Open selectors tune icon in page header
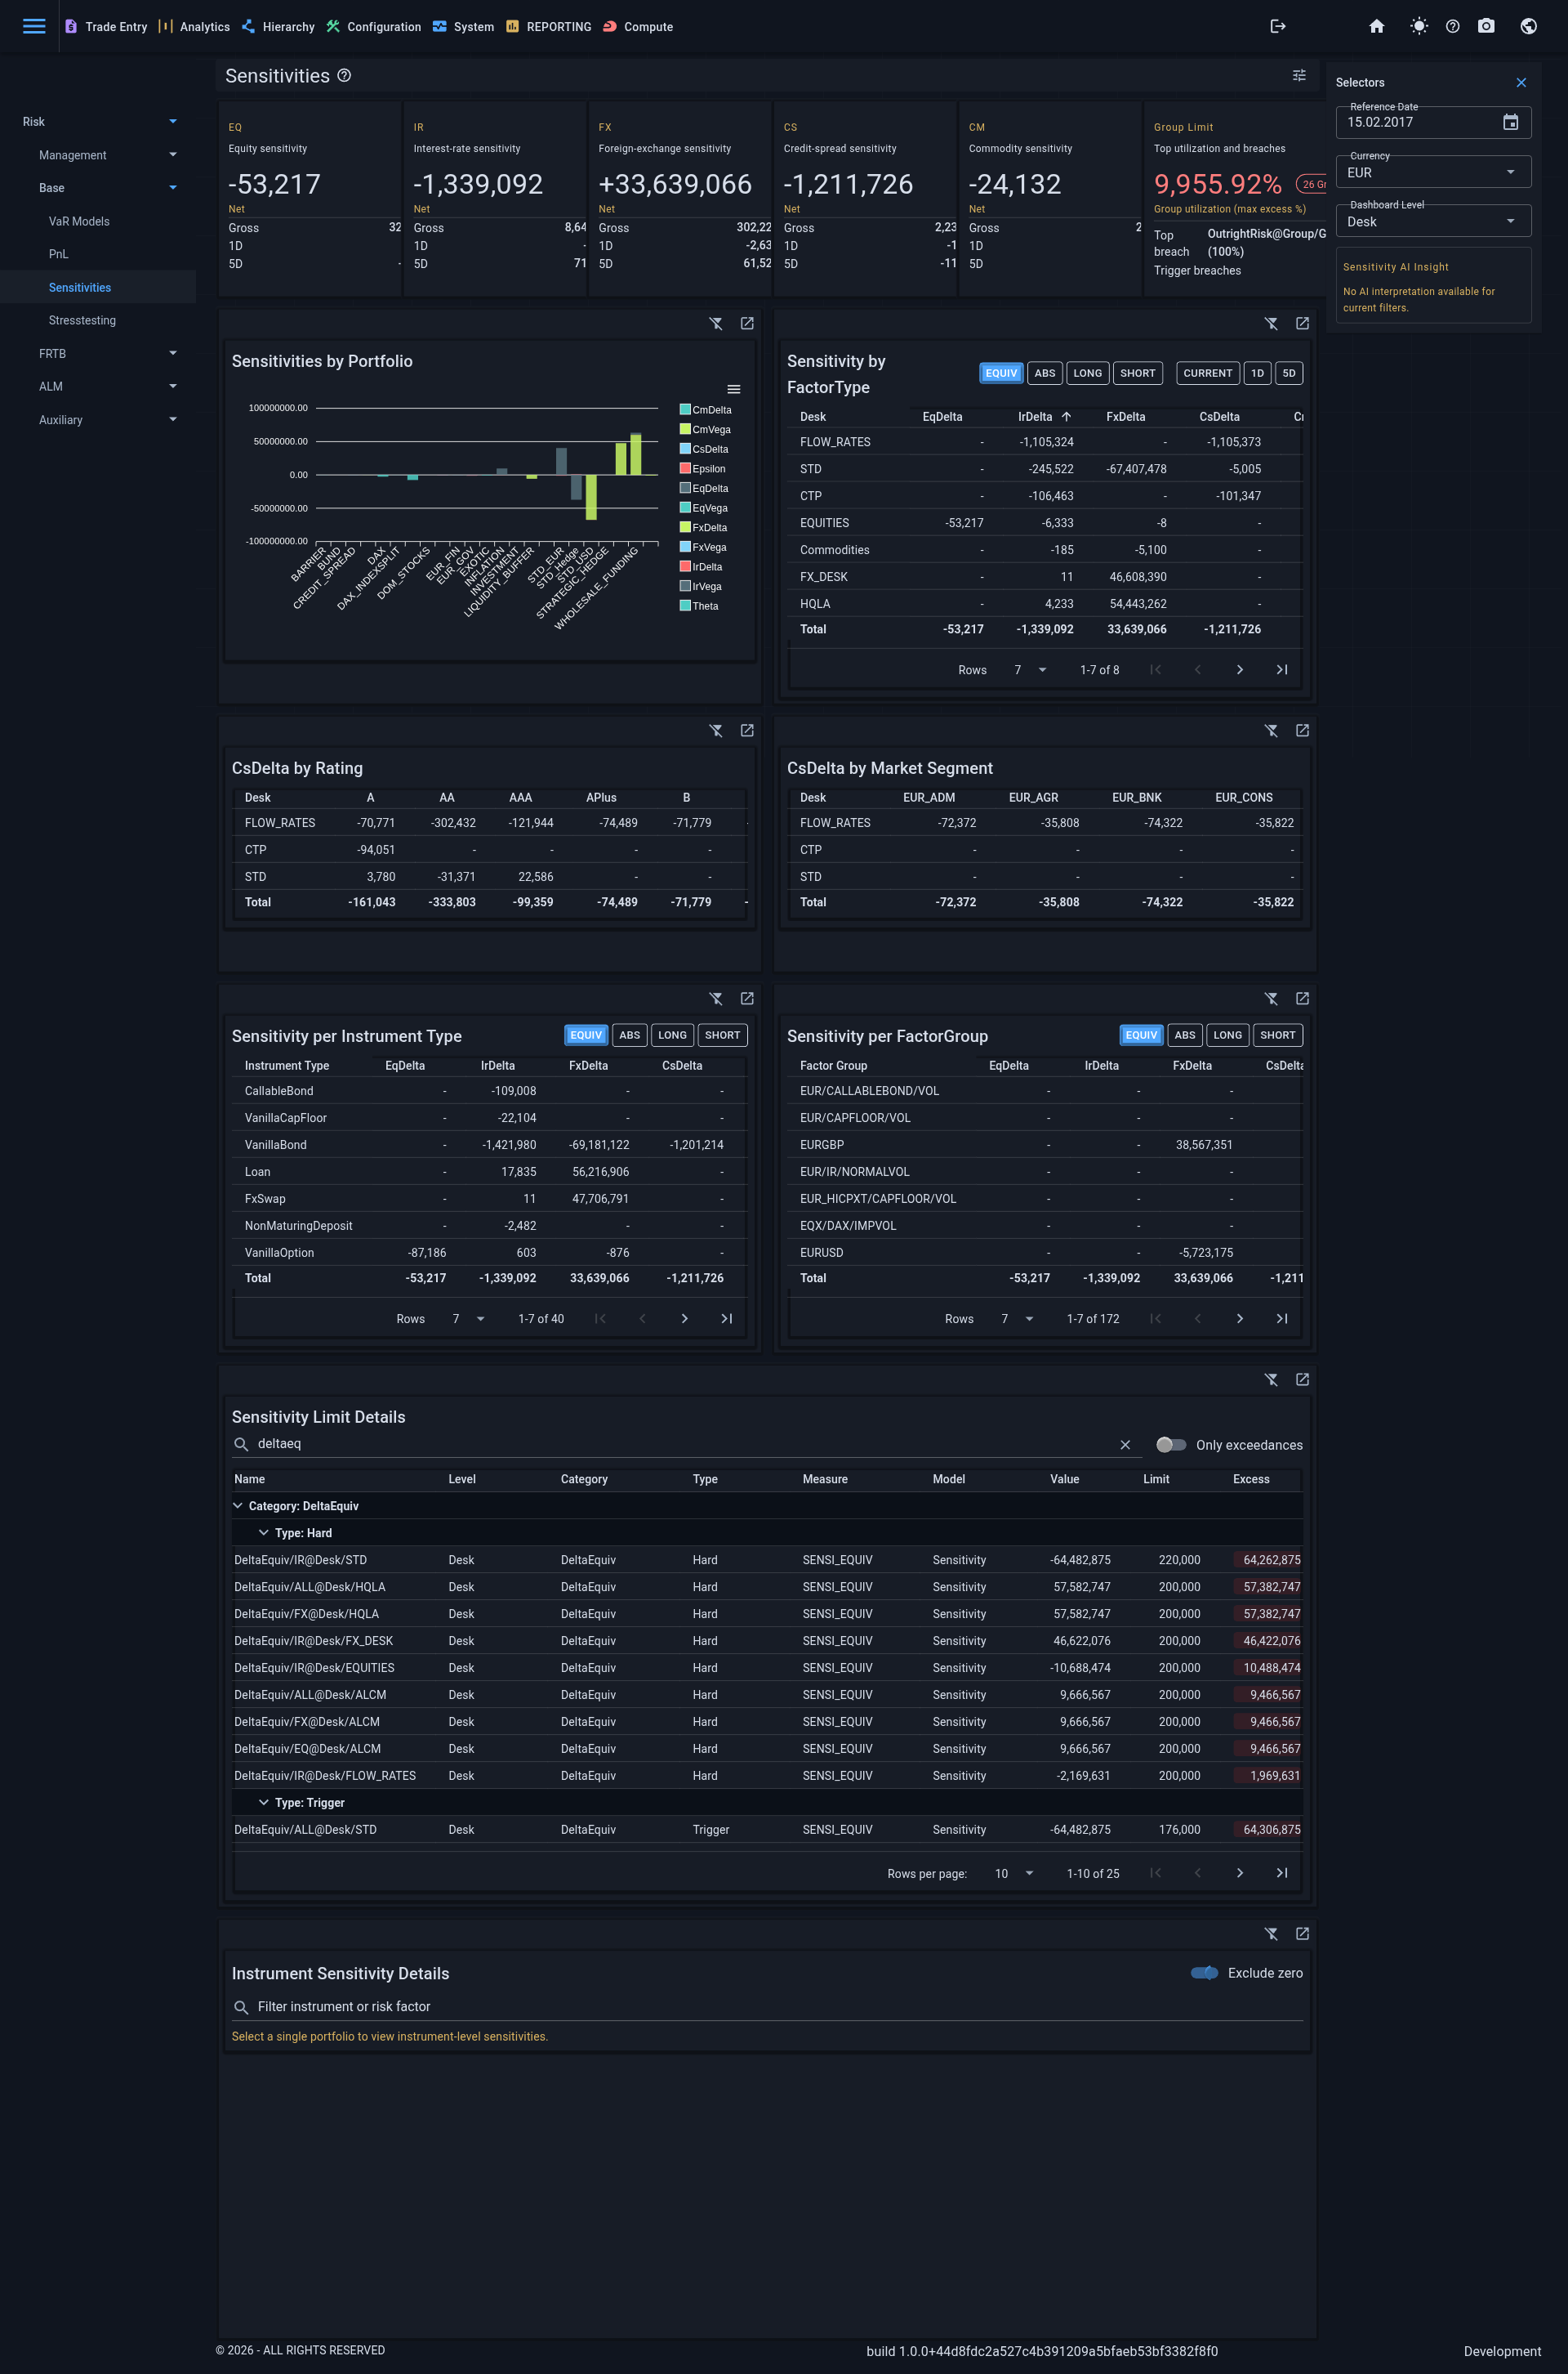The height and width of the screenshot is (2374, 1568). pos(1299,75)
